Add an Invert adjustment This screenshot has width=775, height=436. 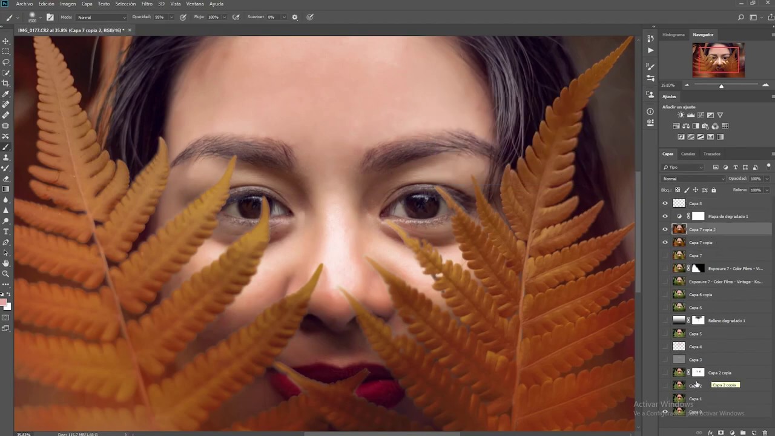tap(681, 137)
